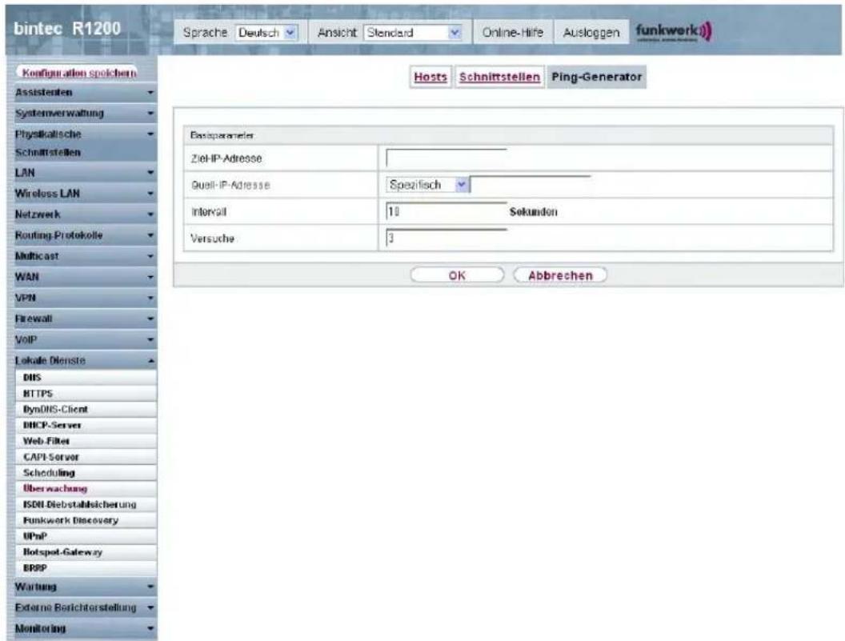Open Online-Hilfe
The width and height of the screenshot is (845, 641).
(x=512, y=33)
